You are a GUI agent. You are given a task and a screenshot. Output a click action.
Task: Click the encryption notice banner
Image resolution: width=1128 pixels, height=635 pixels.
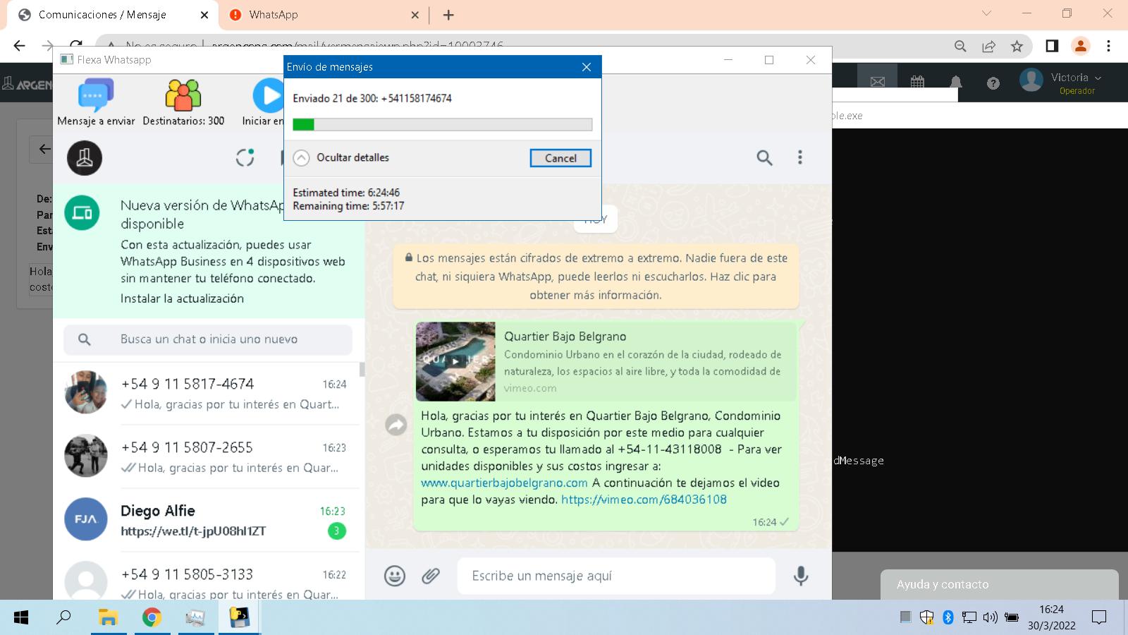(596, 277)
